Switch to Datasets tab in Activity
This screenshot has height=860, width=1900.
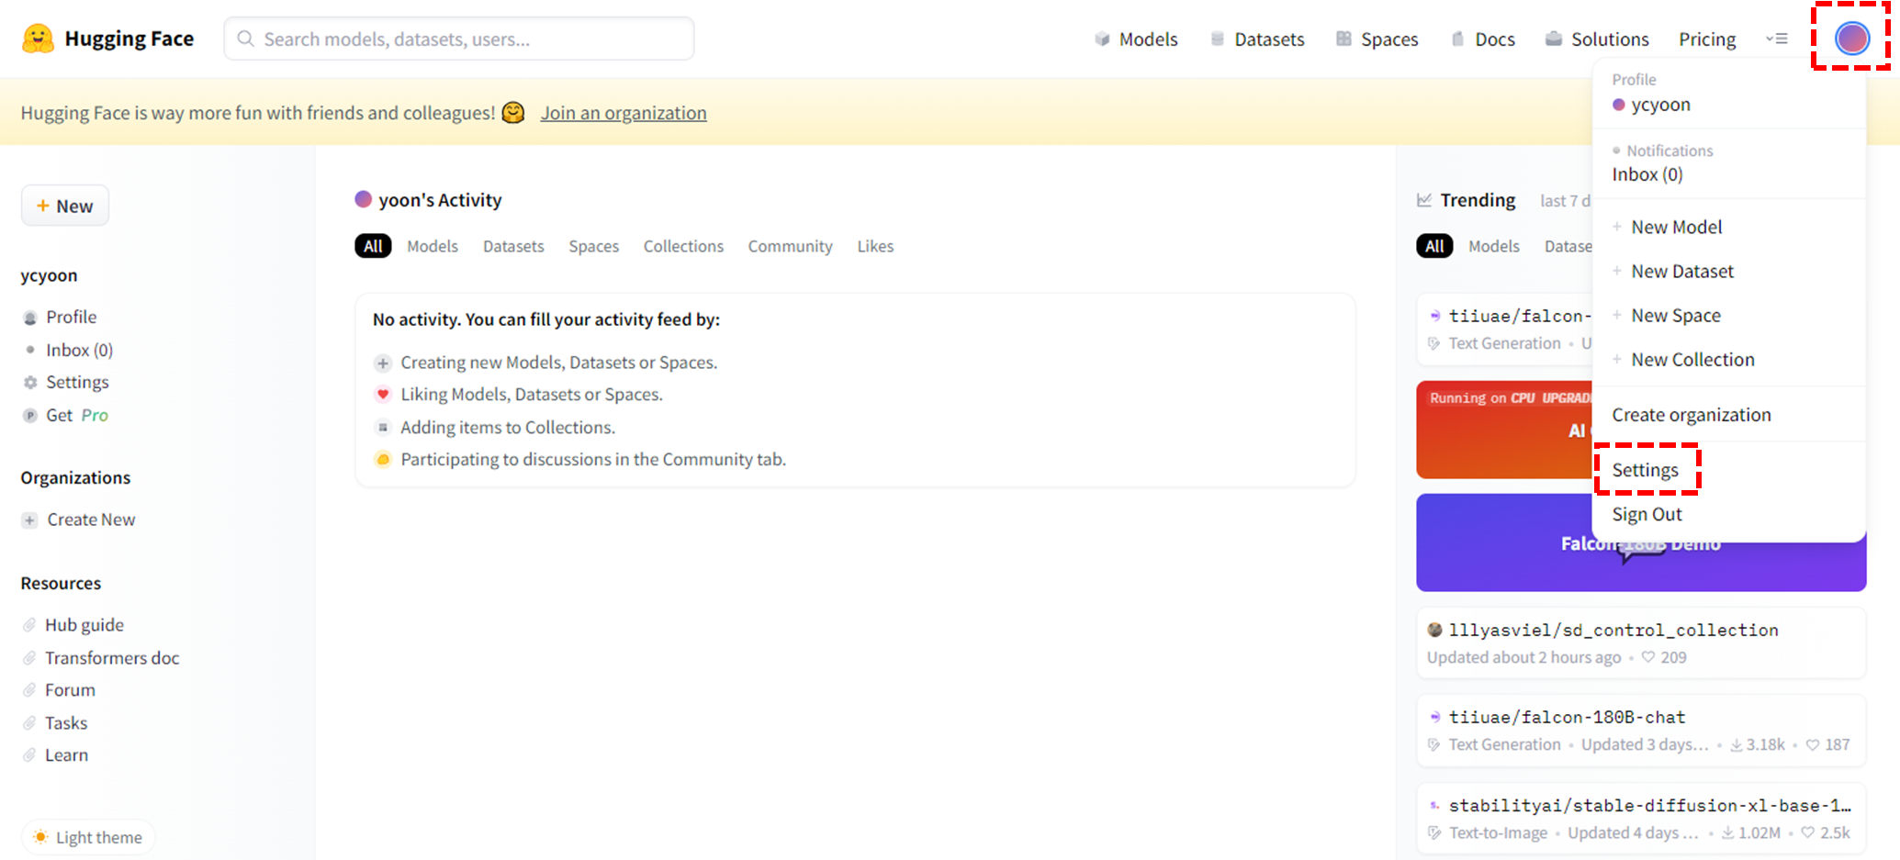513,246
